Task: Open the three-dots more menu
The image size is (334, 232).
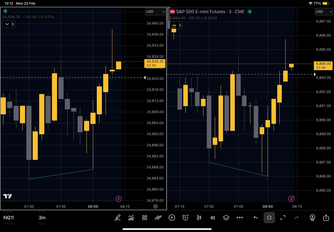Action: pyautogui.click(x=240, y=218)
